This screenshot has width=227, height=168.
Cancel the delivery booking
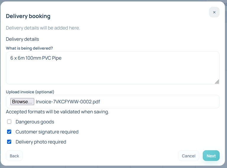click(188, 156)
